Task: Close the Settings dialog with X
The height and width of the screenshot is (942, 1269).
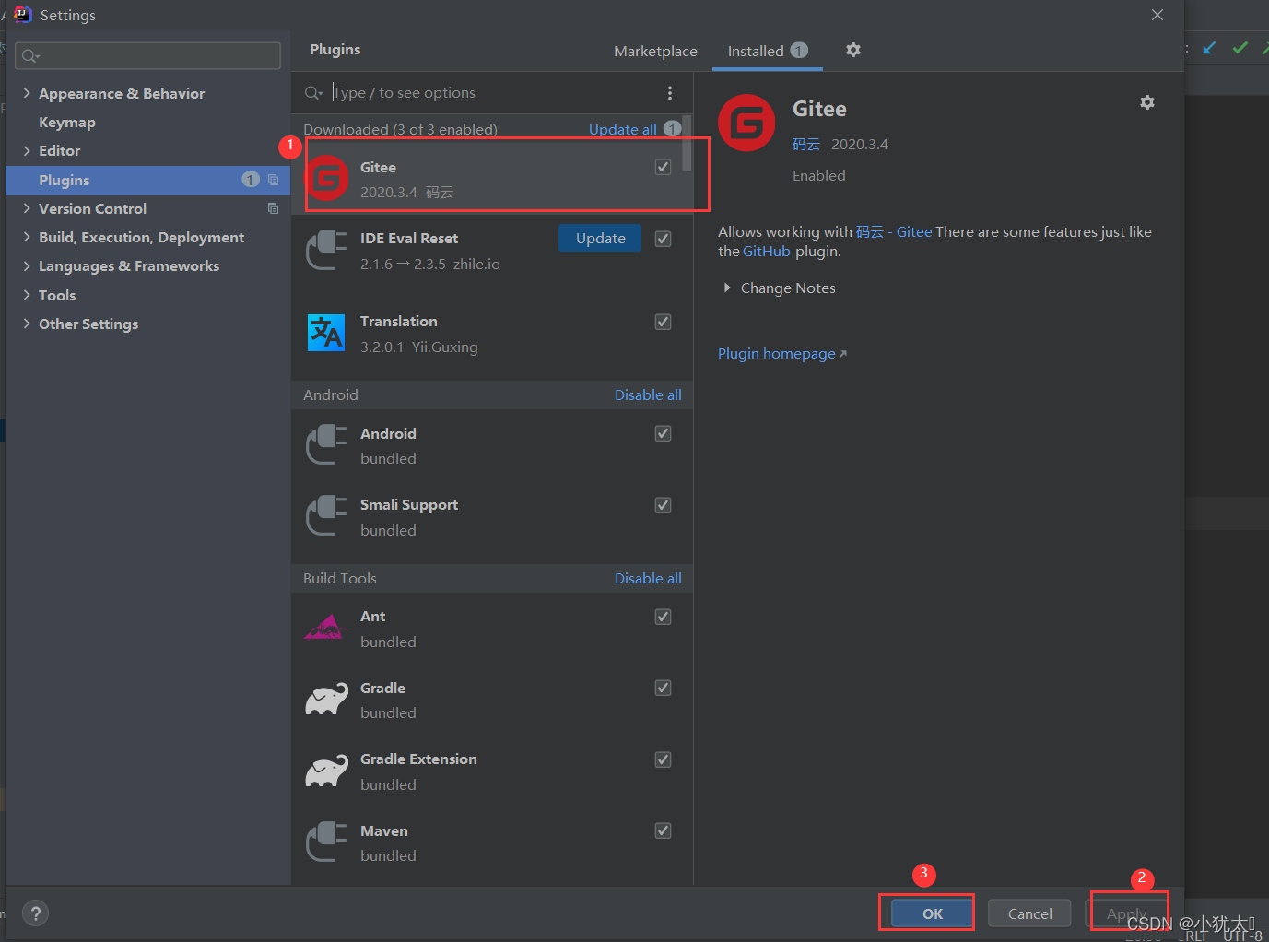Action: click(1157, 15)
